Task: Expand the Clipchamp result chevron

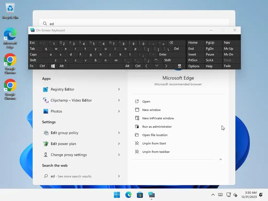Action: [119, 100]
